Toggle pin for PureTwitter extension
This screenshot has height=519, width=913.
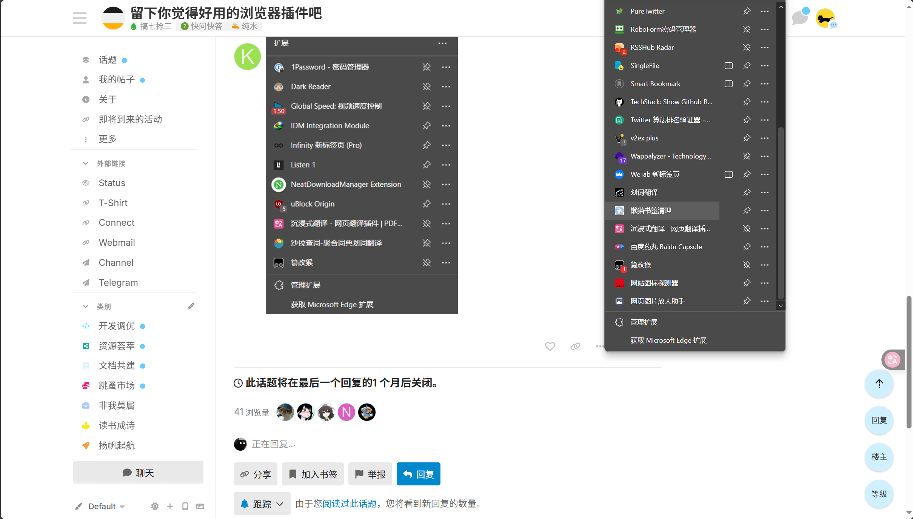coord(747,11)
